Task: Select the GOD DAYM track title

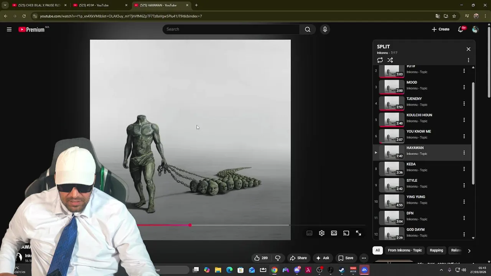Action: [415, 230]
